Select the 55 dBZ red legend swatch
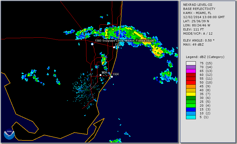This screenshot has height=144, width=237. (191, 79)
